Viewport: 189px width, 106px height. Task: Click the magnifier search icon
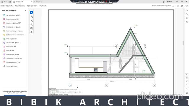point(172,6)
